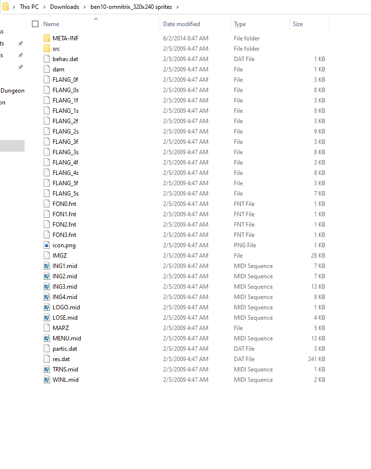Go to Downloads in breadcrumb
The width and height of the screenshot is (371, 469).
click(x=64, y=6)
